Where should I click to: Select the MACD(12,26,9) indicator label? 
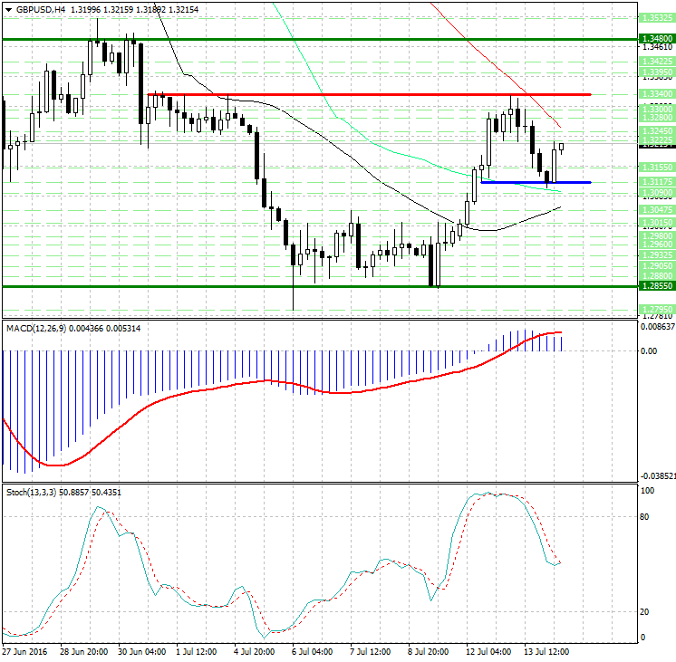click(36, 329)
